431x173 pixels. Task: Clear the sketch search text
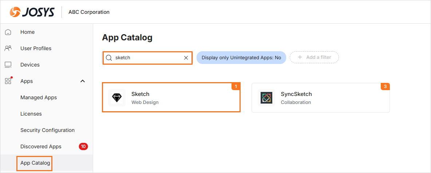tap(186, 58)
